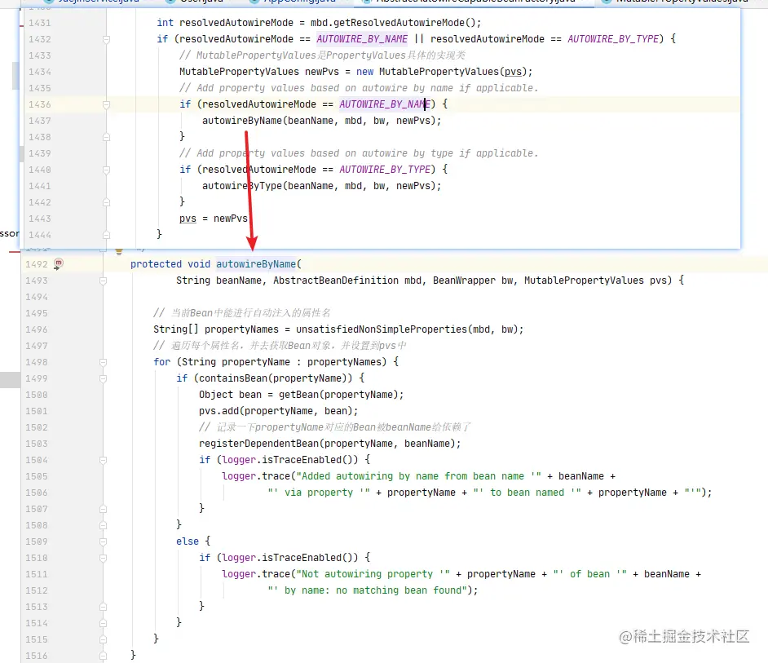
Task: Click AUTOWIRE_BY_NAME constant on line 1436
Action: point(385,104)
